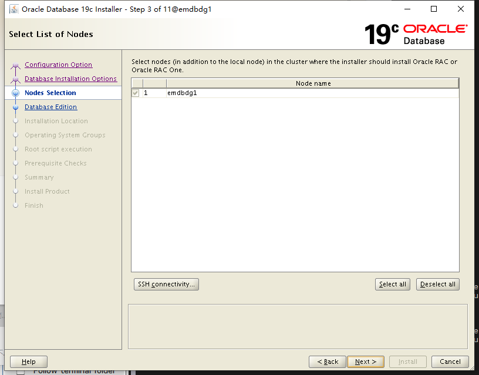Close the installer window
Screen dimensions: 479x375
pyautogui.click(x=461, y=9)
